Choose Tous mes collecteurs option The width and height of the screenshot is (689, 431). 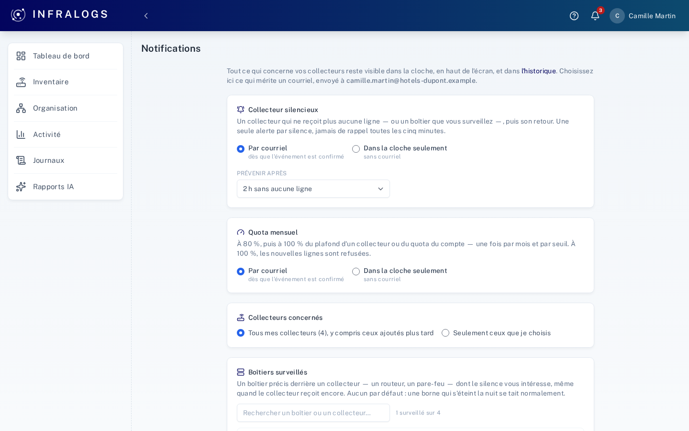[x=241, y=333]
